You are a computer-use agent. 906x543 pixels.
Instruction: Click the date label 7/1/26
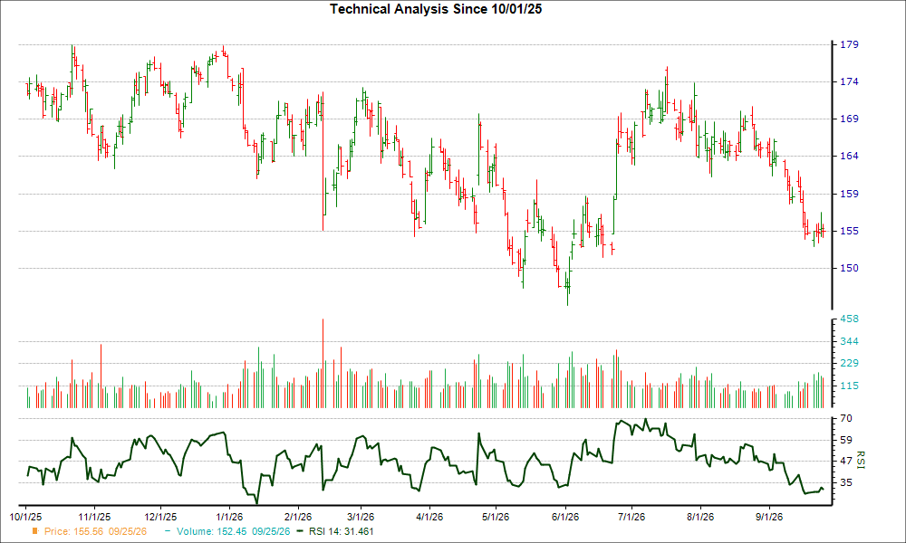click(631, 517)
